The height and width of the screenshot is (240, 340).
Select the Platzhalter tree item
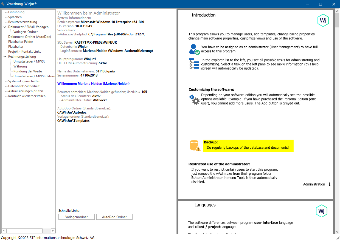click(16, 47)
